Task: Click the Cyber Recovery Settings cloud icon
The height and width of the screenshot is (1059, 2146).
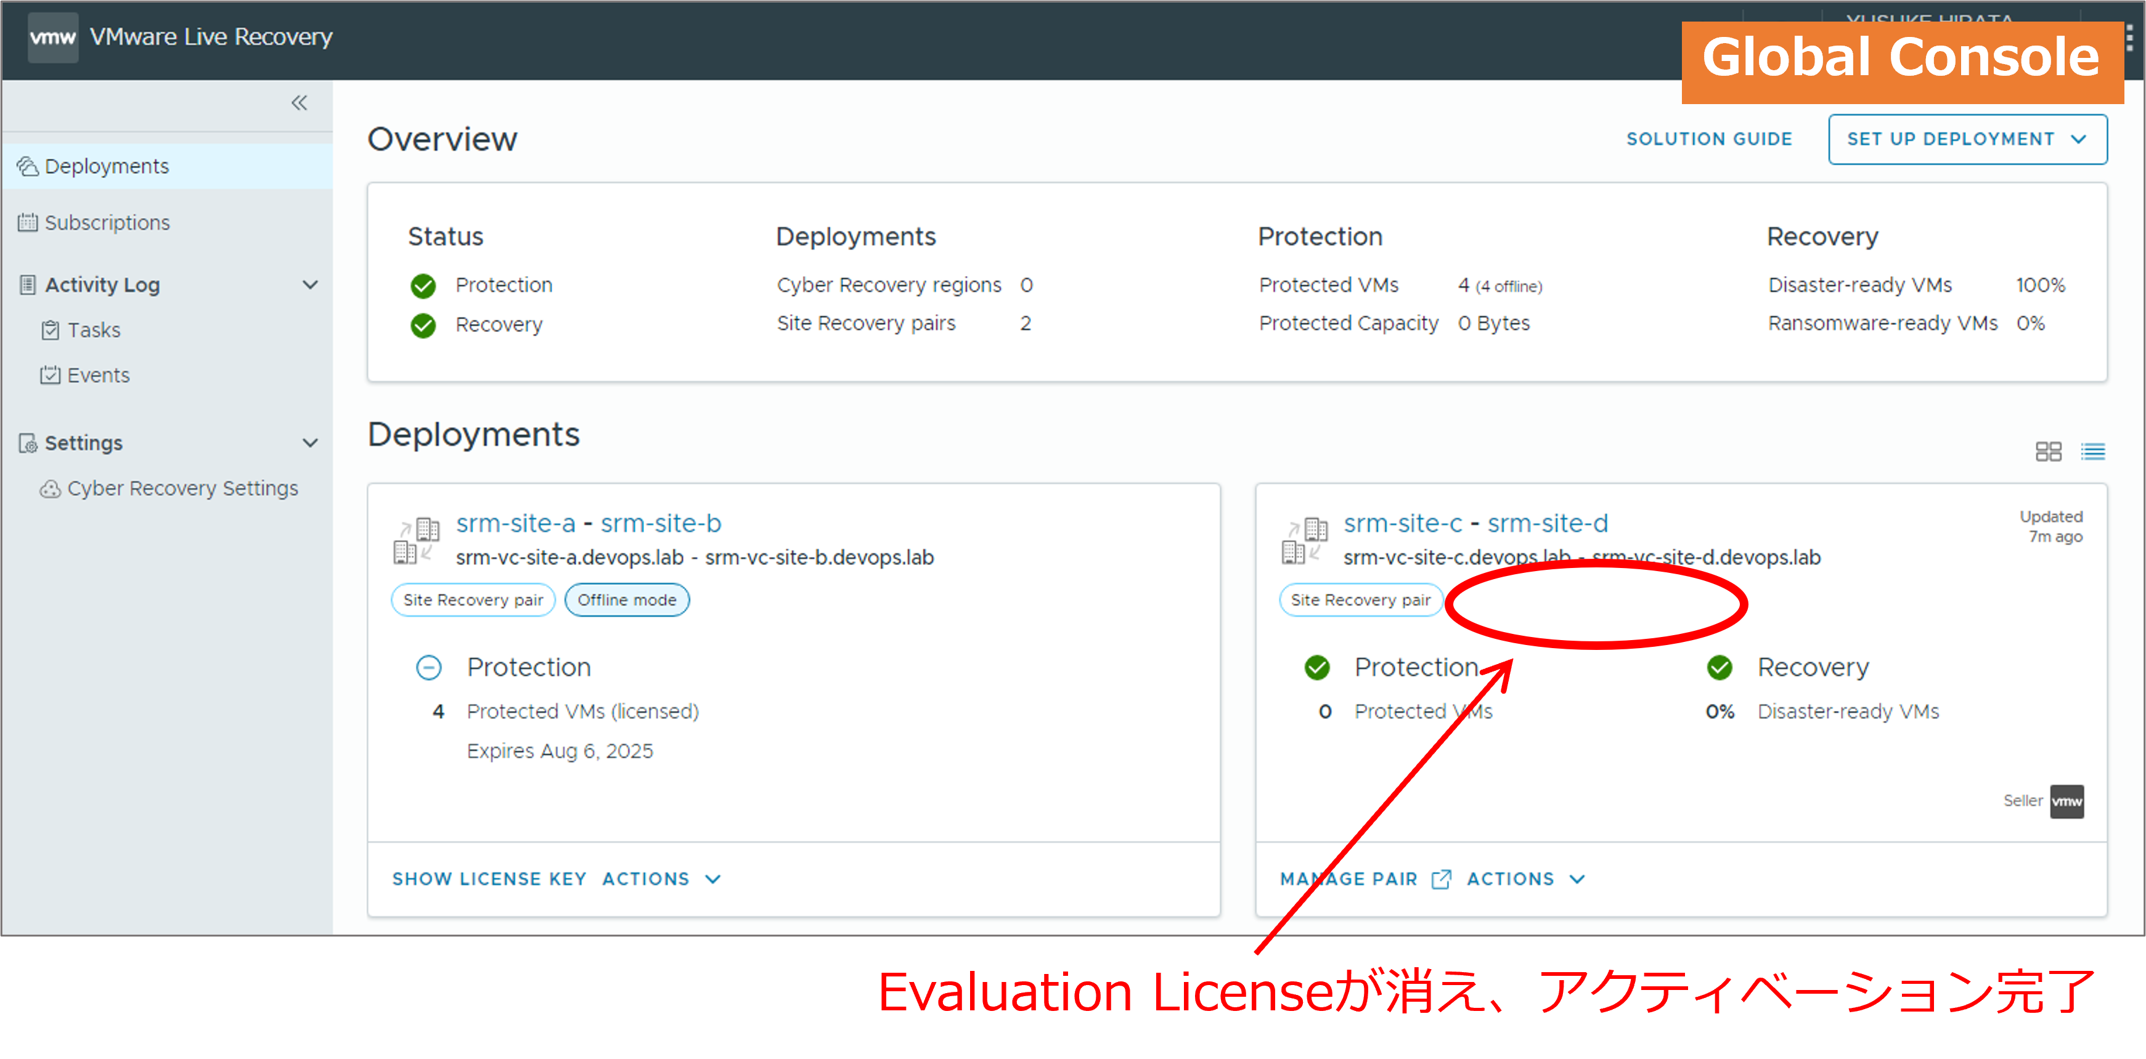Action: point(50,489)
